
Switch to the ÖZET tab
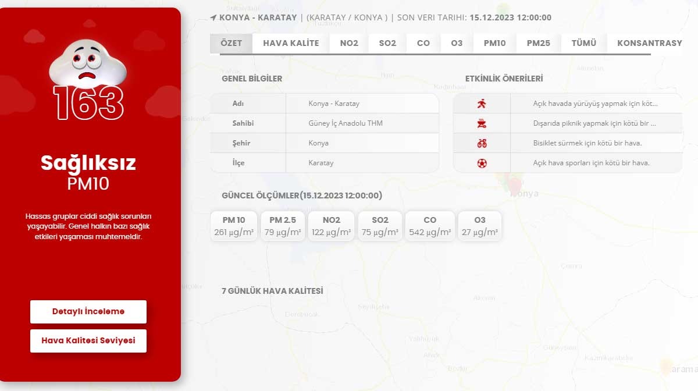(x=232, y=43)
